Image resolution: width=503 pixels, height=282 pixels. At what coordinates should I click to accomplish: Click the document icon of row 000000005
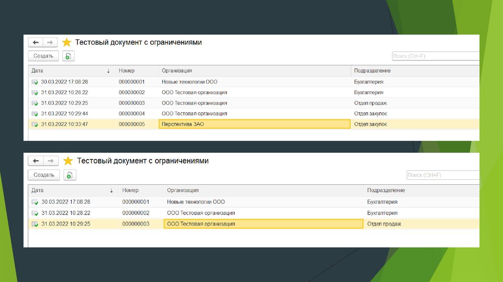pyautogui.click(x=35, y=124)
